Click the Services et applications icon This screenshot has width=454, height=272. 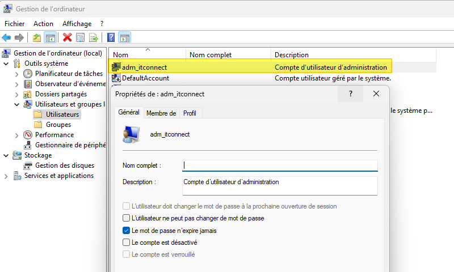click(17, 176)
